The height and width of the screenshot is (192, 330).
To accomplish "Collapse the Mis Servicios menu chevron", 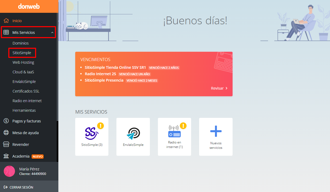I will tap(52, 33).
